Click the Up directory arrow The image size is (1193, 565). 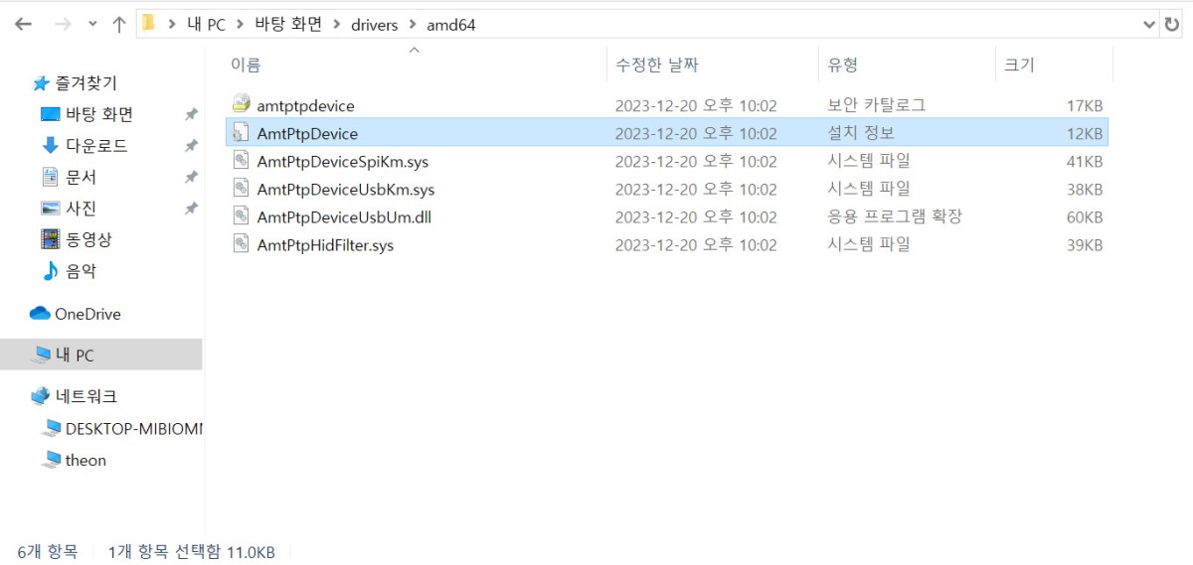pyautogui.click(x=118, y=25)
